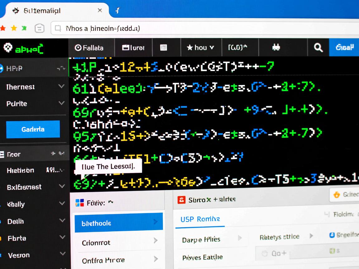Expand the Purlte sidebar section
Screen dimensions: 359x269
click(61, 103)
